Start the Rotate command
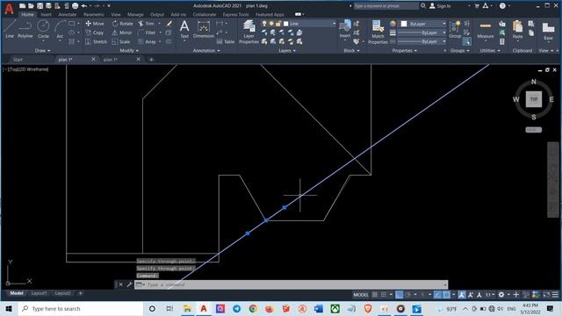Image resolution: width=562 pixels, height=316 pixels. (123, 24)
